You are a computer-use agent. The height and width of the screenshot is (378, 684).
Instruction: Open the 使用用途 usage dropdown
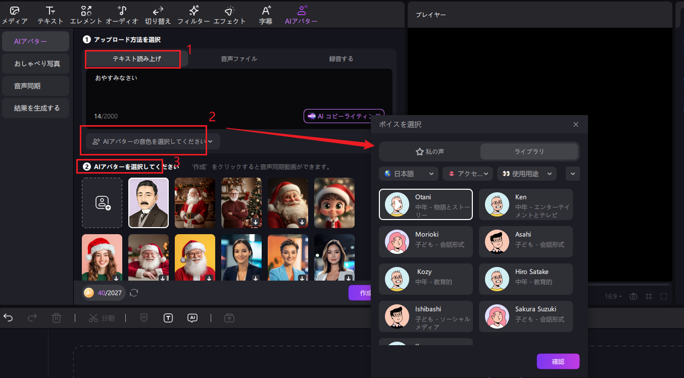tap(527, 174)
